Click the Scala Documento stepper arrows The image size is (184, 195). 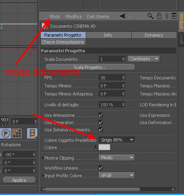tap(123, 59)
